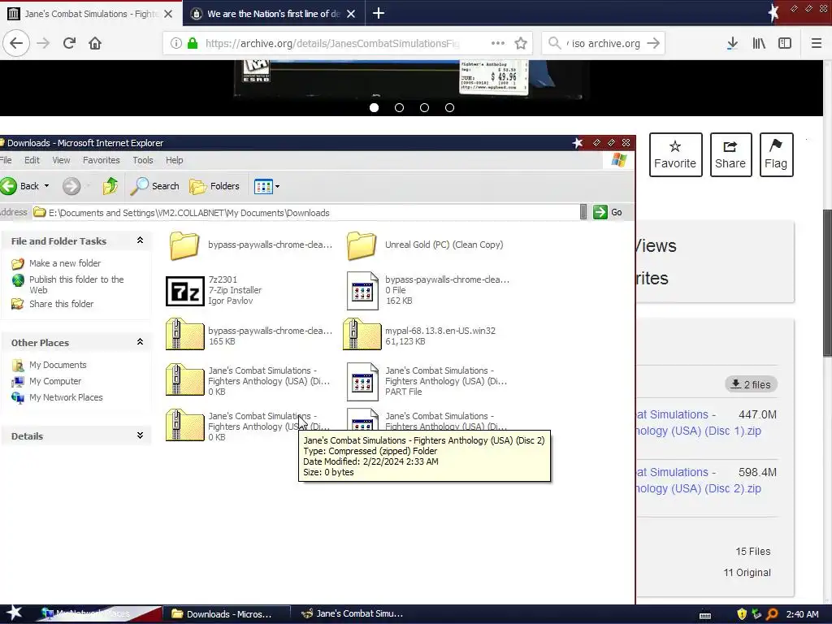Viewport: 832px width, 624px height.
Task: Open the page actions three-dot menu
Action: [x=498, y=43]
